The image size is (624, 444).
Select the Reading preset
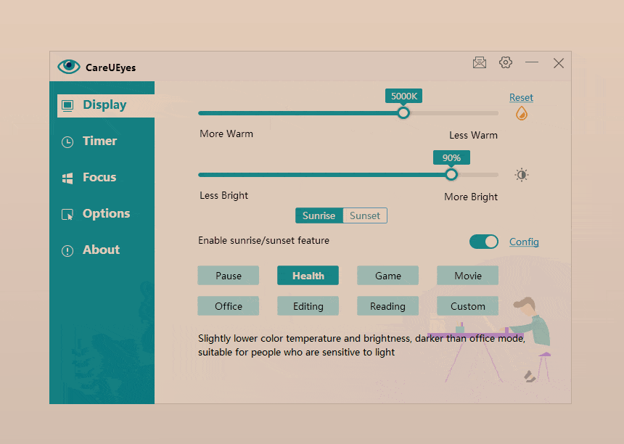(388, 306)
